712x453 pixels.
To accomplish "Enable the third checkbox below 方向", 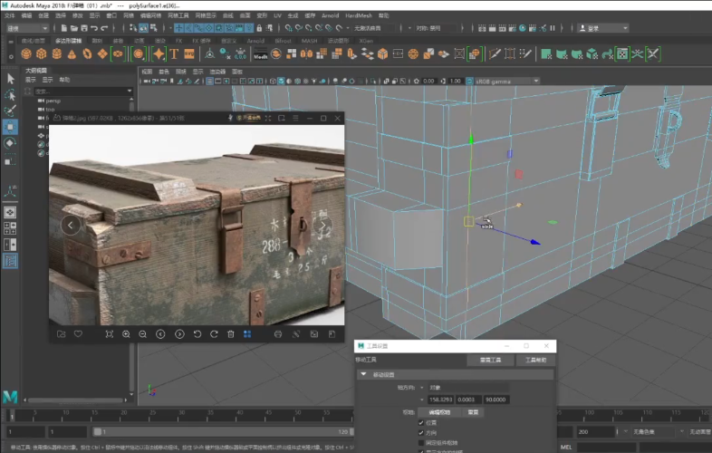I will point(421,442).
